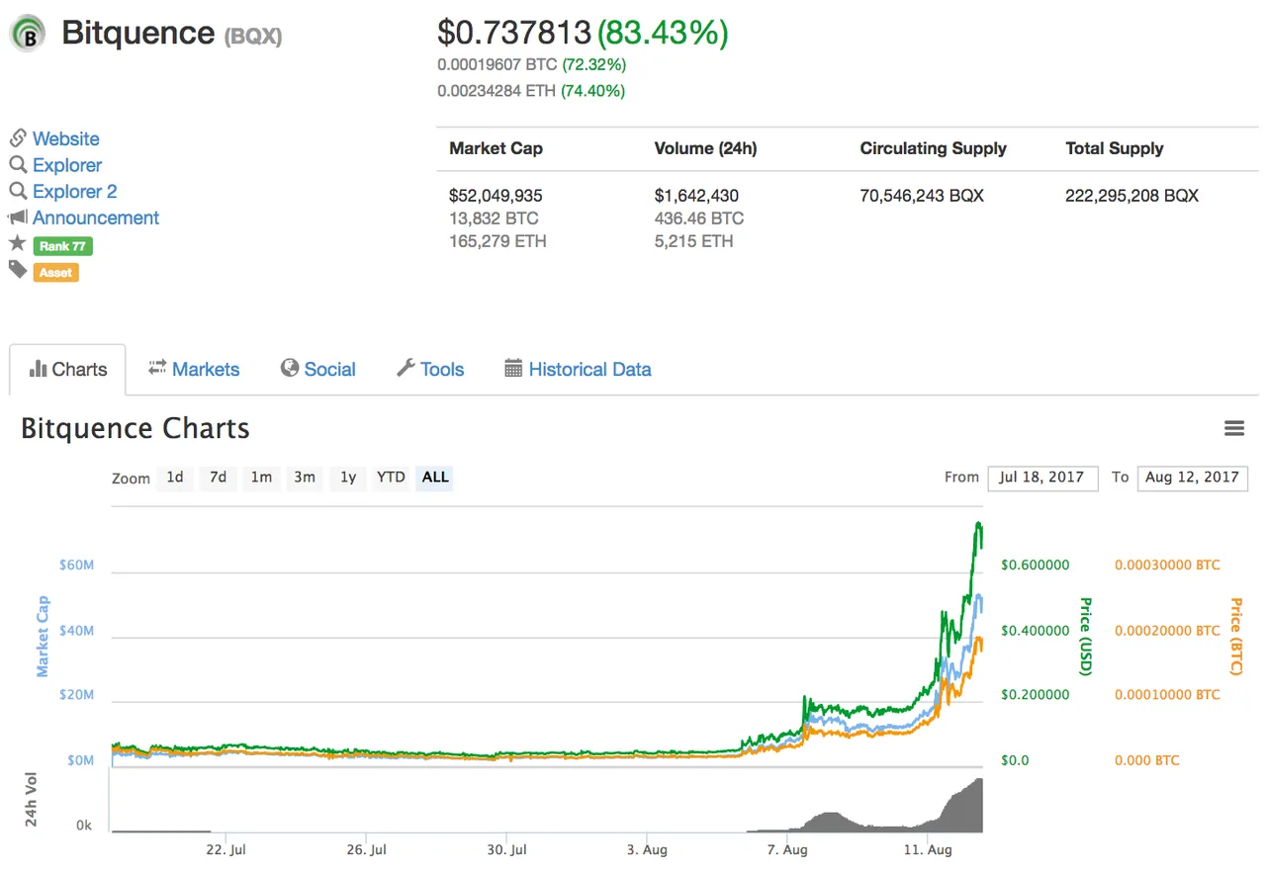Click the Market Cap axis title
Viewport: 1266px width, 871px height.
(43, 636)
